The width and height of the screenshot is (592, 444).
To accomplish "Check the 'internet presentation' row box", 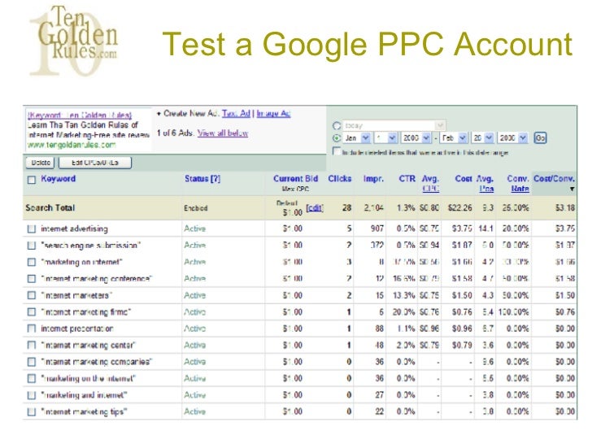I will pyautogui.click(x=32, y=329).
